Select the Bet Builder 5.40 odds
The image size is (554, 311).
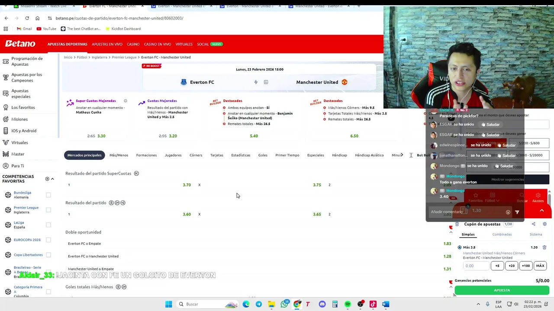pos(254,136)
